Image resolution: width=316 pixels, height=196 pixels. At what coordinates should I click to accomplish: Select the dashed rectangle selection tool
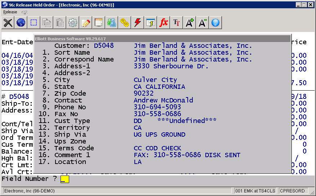coord(34,23)
